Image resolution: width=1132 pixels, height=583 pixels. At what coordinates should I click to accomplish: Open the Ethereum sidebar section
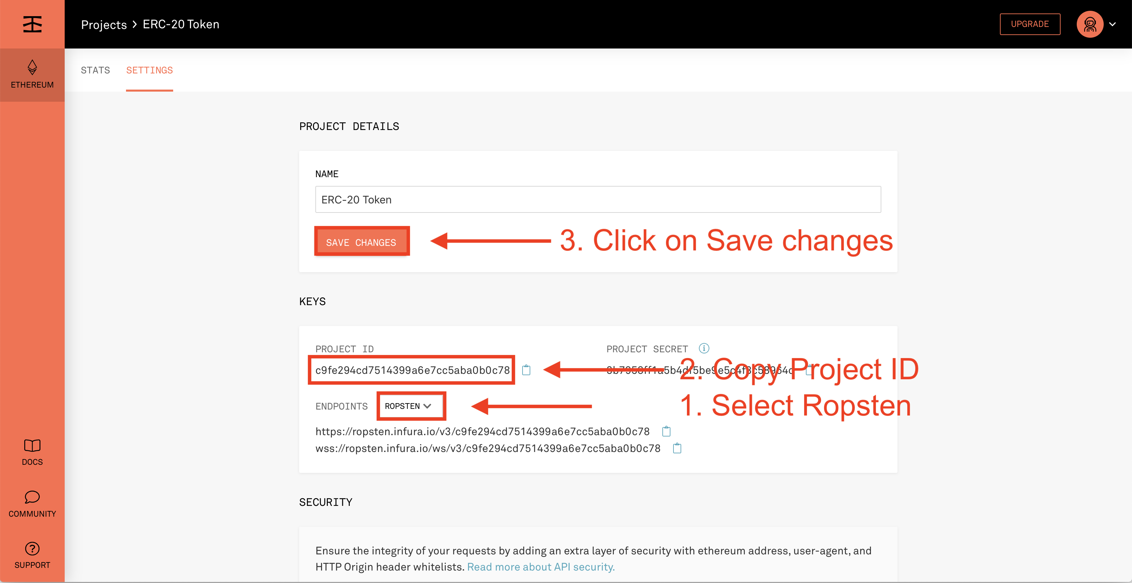[x=32, y=75]
